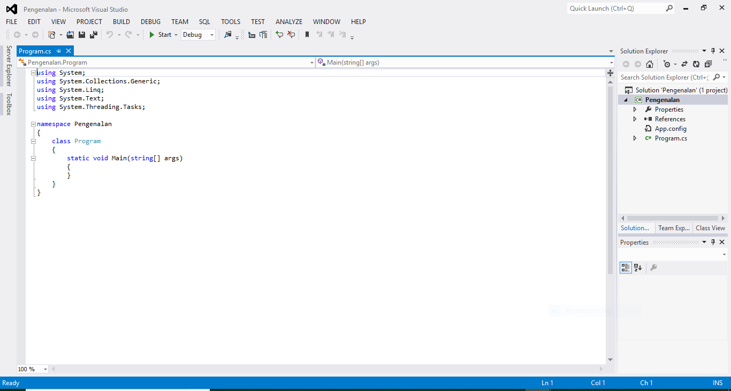This screenshot has height=391, width=731.
Task: Switch Properties panel to categorized view
Action: [x=626, y=268]
